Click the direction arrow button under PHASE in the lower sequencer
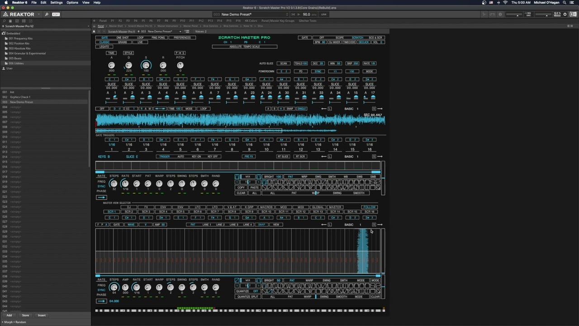579x326 pixels. (x=101, y=301)
